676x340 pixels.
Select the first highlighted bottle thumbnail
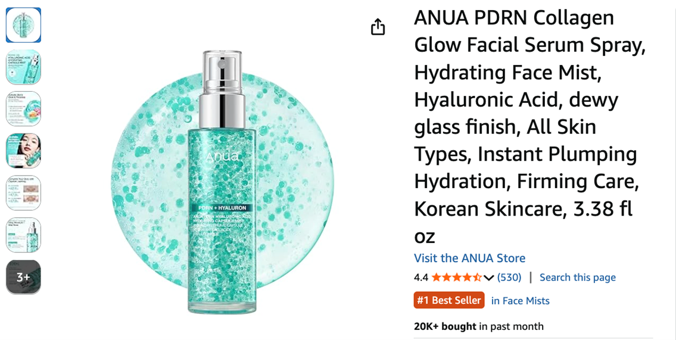23,25
